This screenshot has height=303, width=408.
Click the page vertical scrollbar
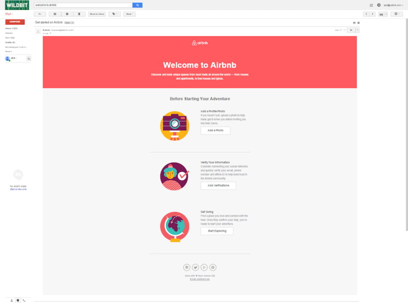click(407, 125)
